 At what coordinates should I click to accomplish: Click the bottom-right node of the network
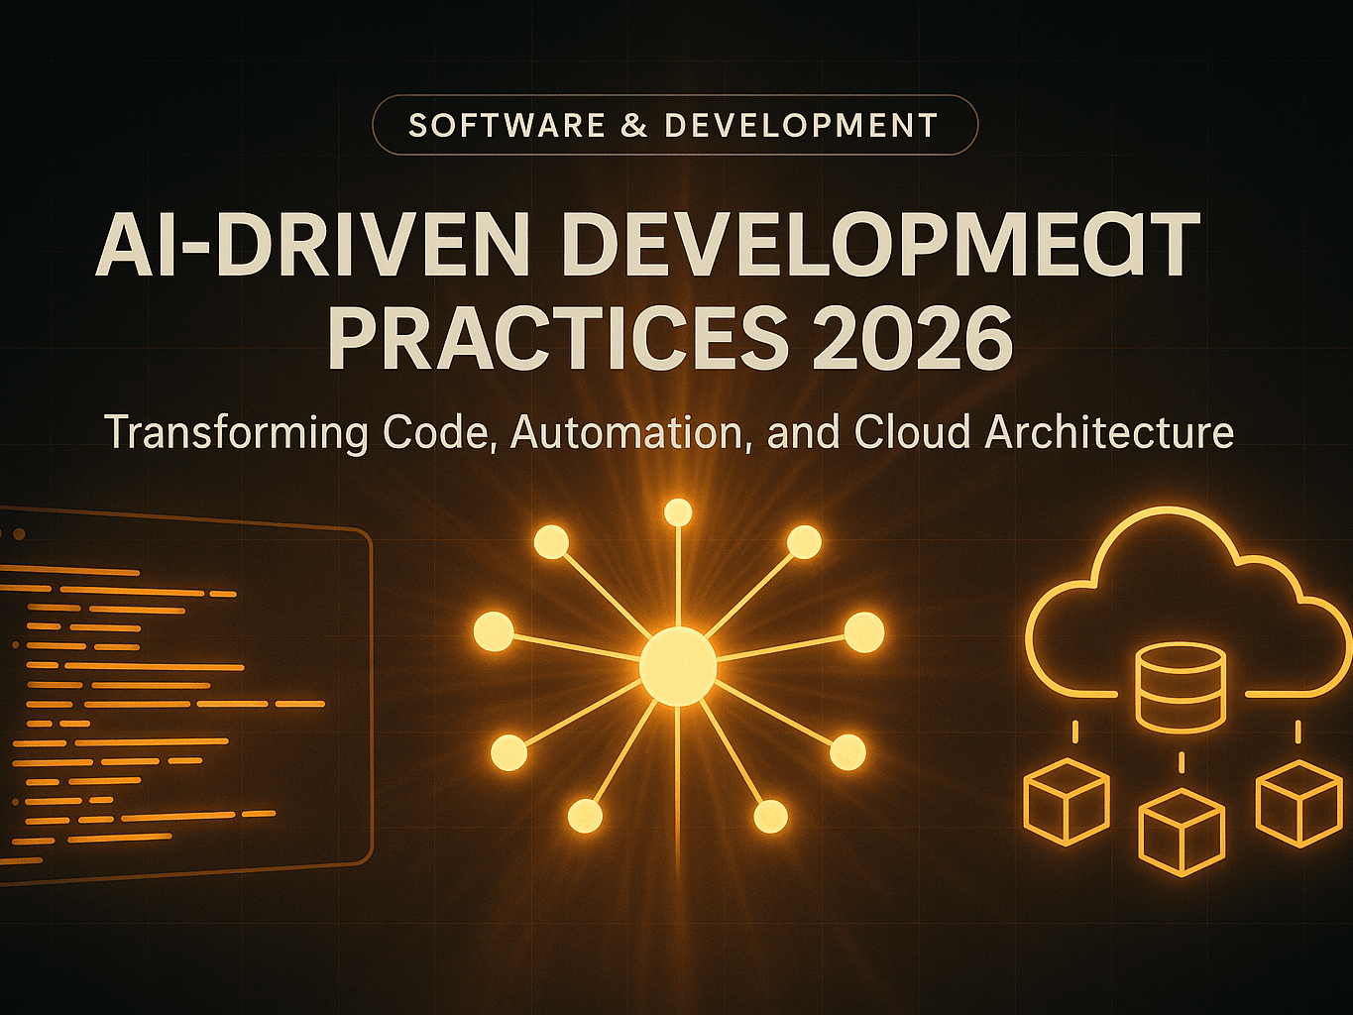[x=770, y=817]
